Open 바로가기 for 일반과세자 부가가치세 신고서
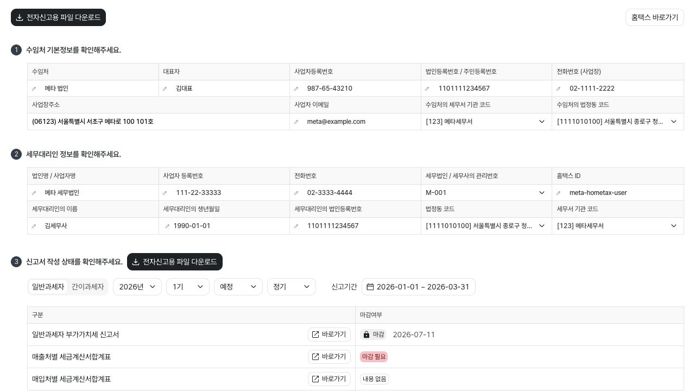The width and height of the screenshot is (695, 391). pos(329,335)
